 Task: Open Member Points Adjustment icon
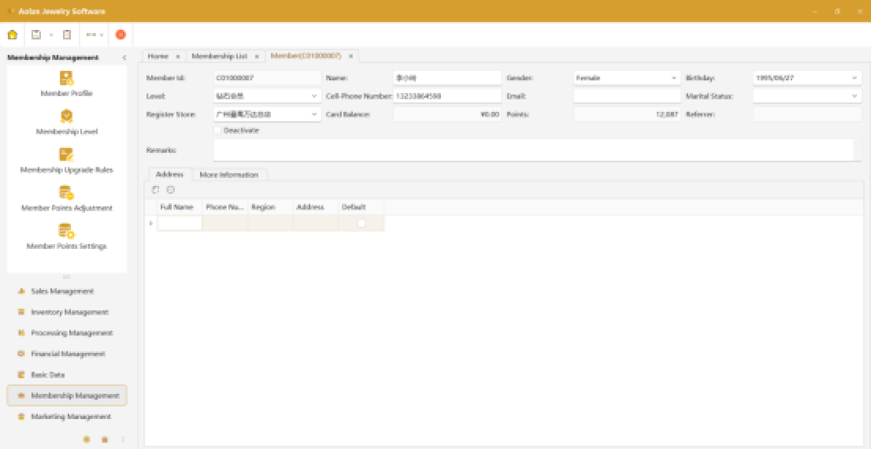pyautogui.click(x=67, y=193)
